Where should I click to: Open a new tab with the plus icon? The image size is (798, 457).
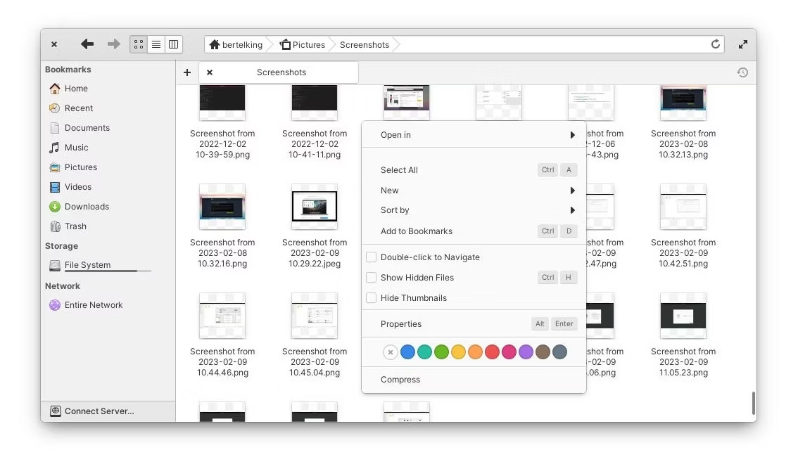click(187, 72)
